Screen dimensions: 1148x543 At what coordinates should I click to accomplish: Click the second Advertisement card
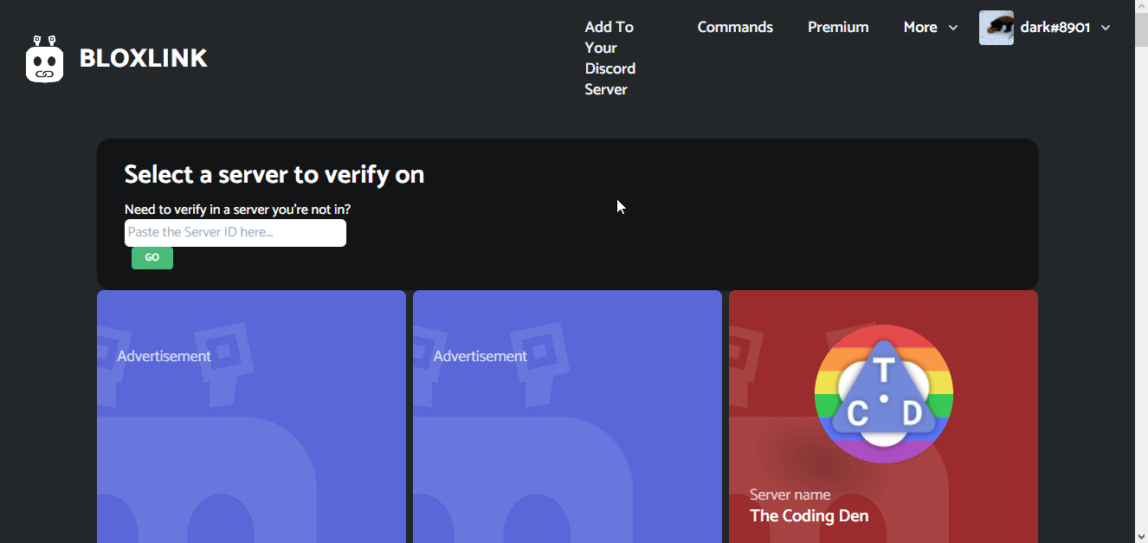pos(567,417)
